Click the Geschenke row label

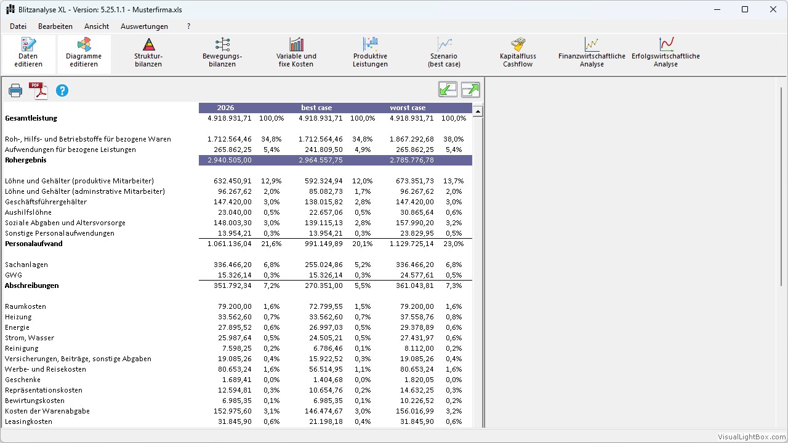(22, 380)
